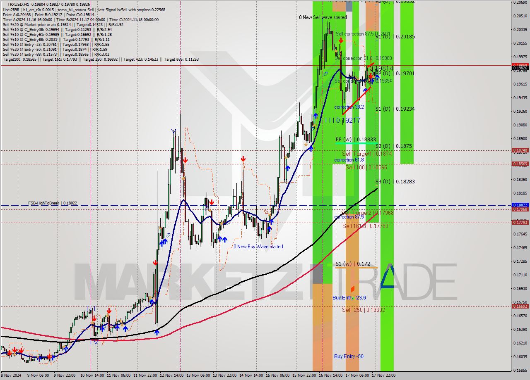This screenshot has width=530, height=380.
Task: Click the 'R1 (D) | 0.20185' pivot label
Action: pos(395,37)
